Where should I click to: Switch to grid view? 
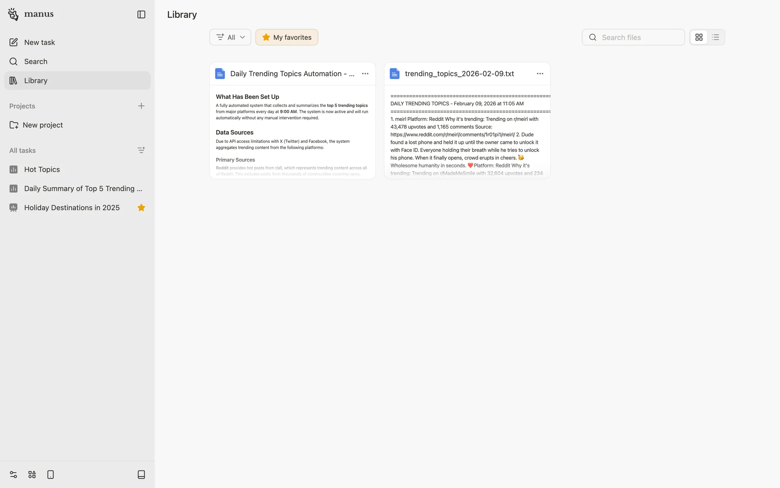point(699,37)
